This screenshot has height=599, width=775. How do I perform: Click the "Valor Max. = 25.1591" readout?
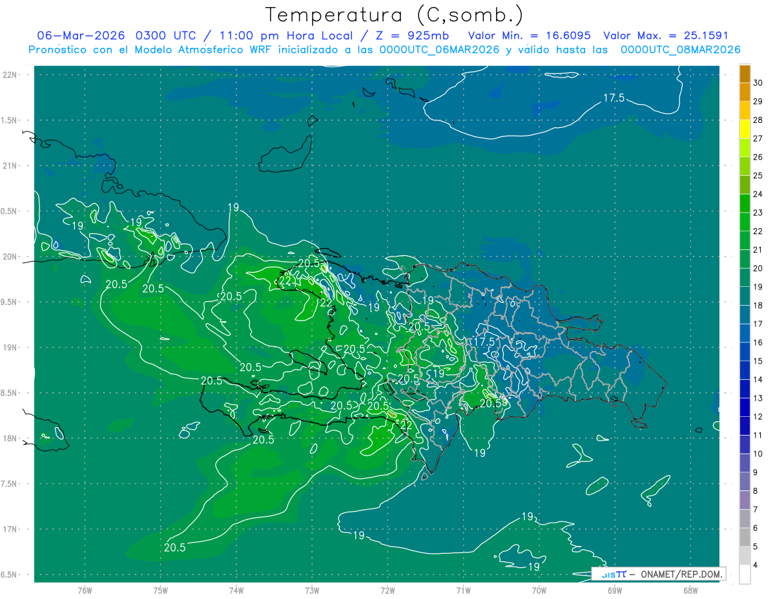coord(666,36)
